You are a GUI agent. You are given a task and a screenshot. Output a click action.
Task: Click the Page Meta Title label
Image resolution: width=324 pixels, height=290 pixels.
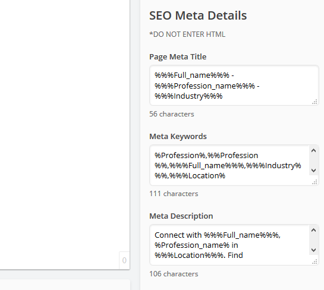pos(178,57)
